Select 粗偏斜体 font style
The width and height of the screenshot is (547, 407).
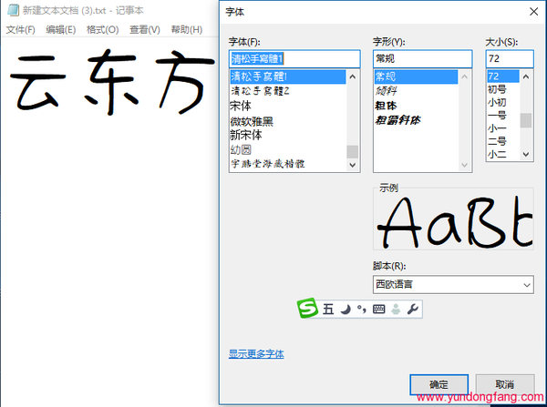click(416, 120)
